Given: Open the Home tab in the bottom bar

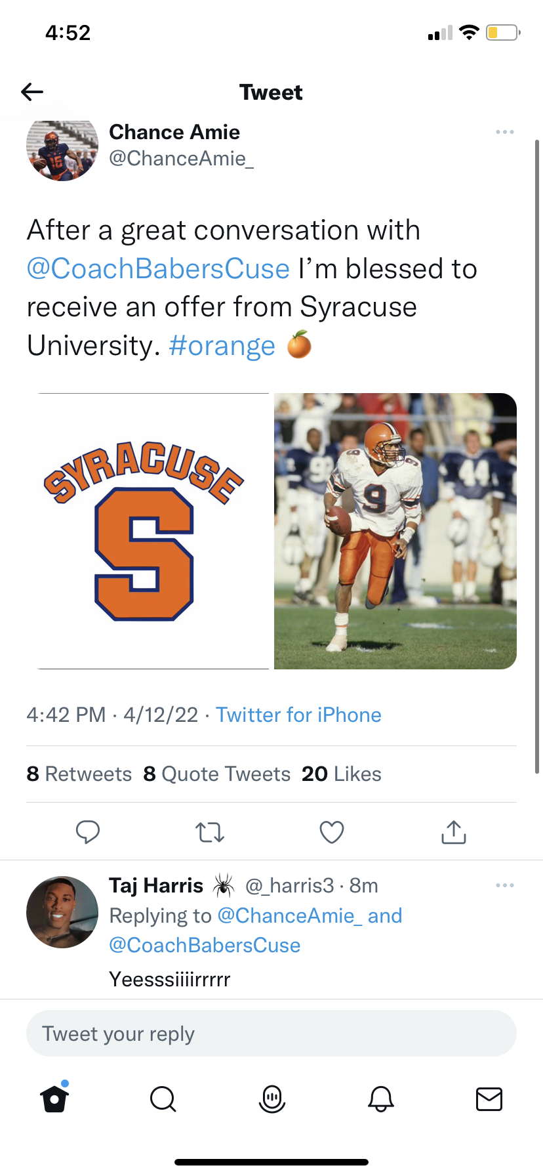Looking at the screenshot, I should pyautogui.click(x=54, y=1099).
